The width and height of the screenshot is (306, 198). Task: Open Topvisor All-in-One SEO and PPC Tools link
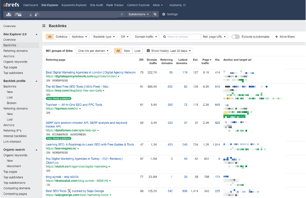tap(74, 105)
